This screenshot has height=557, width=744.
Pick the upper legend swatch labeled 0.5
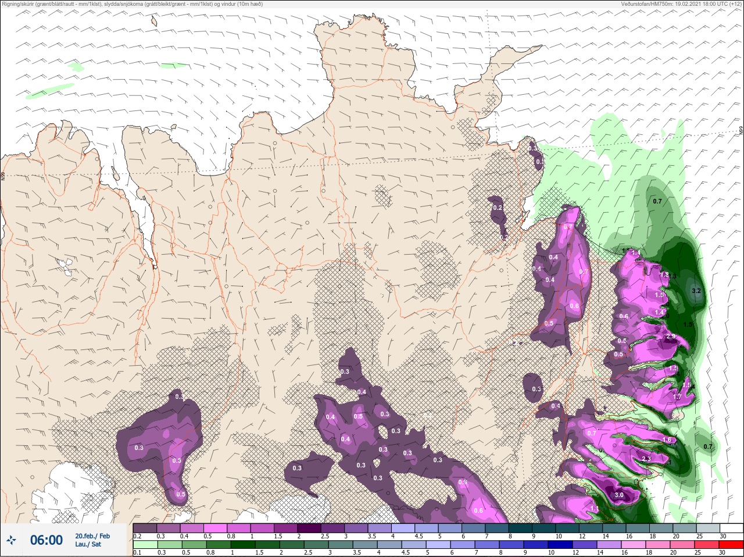(x=215, y=528)
